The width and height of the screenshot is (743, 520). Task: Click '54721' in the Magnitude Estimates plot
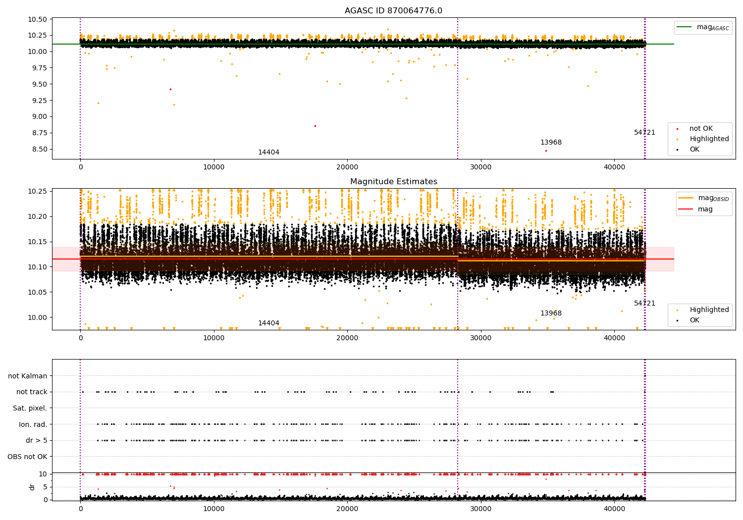point(644,304)
